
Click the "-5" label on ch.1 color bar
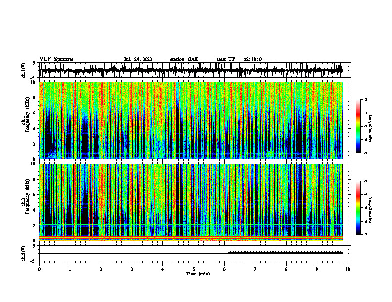[365, 126]
